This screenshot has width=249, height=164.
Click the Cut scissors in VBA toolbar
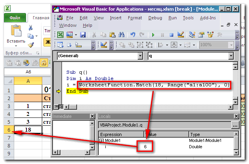(94, 35)
